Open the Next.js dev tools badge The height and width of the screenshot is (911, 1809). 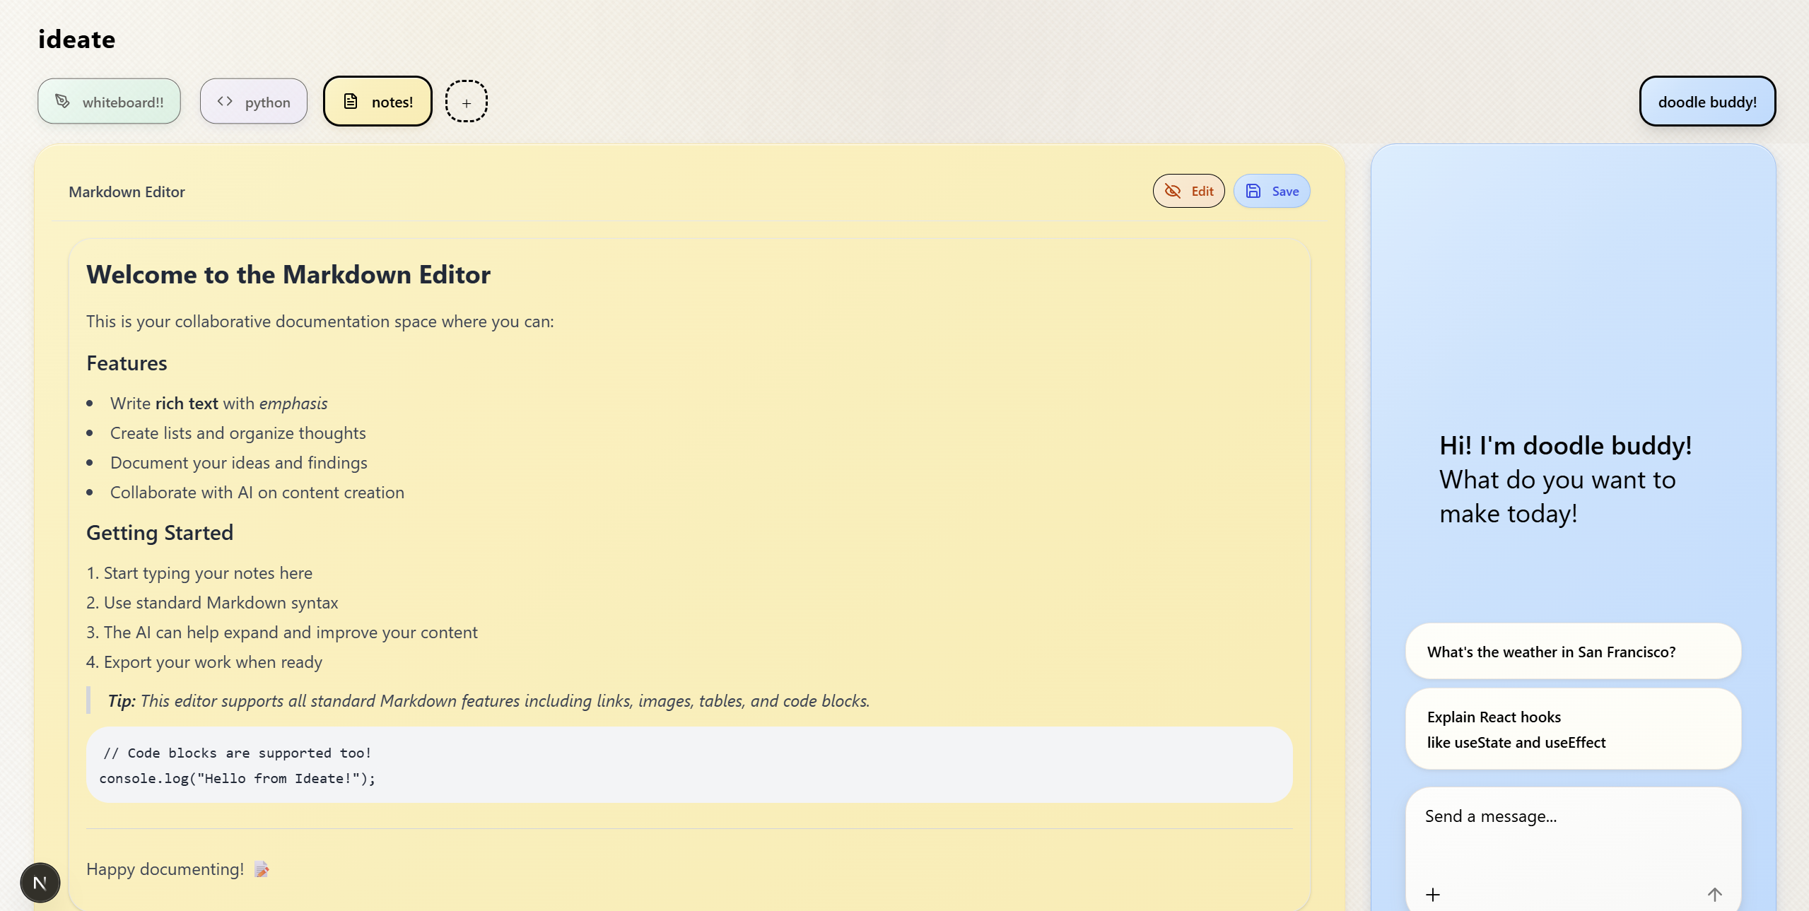tap(40, 883)
